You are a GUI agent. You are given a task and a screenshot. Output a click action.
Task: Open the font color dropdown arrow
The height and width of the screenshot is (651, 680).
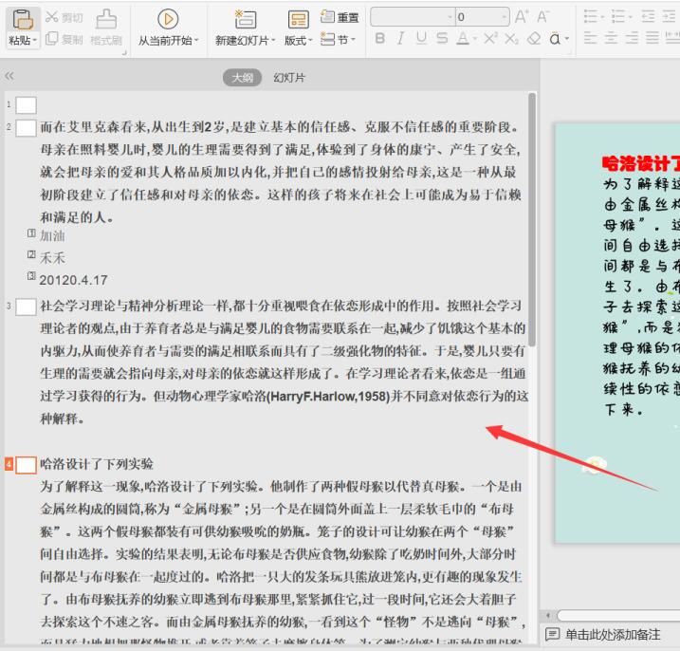point(475,39)
